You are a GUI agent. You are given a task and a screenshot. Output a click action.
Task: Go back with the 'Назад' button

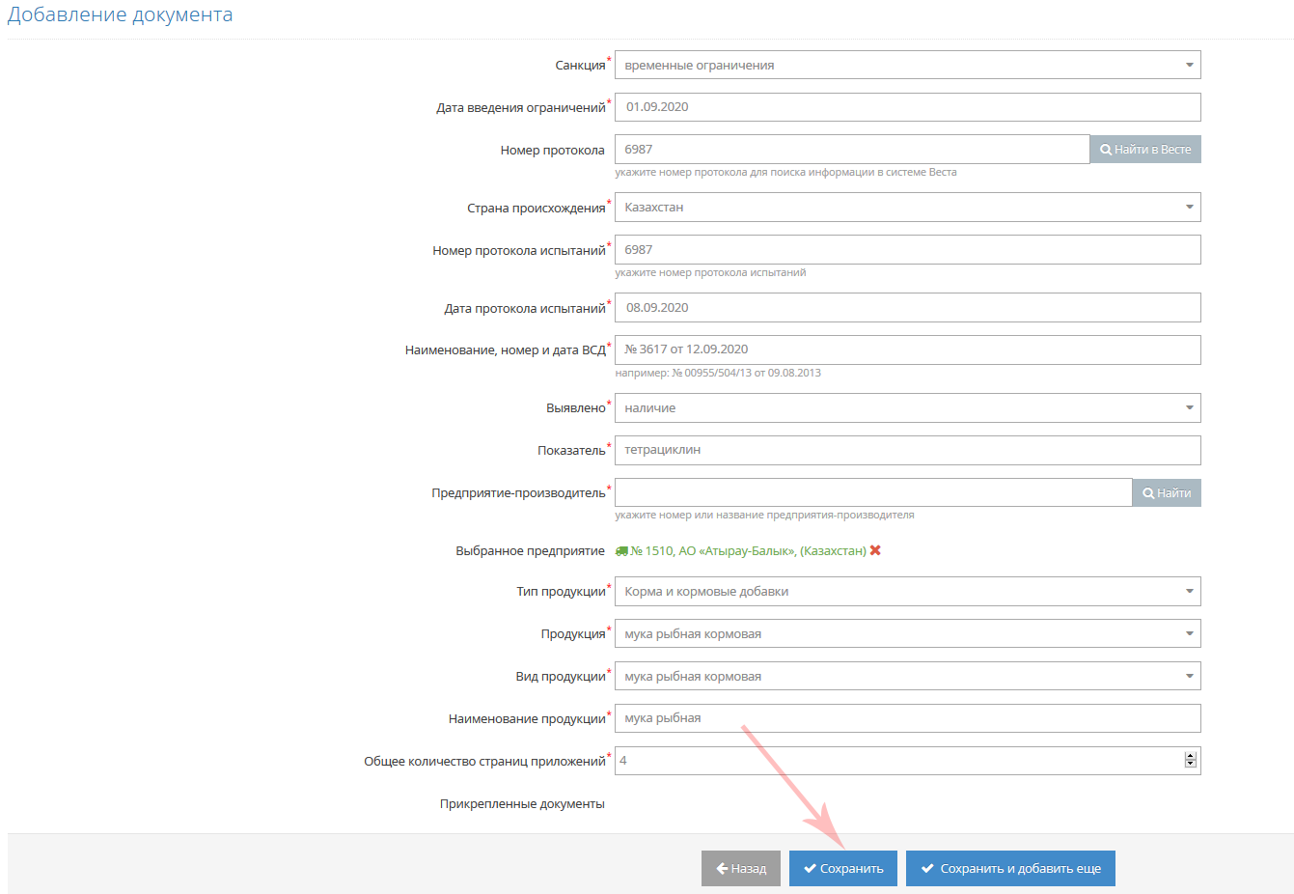(x=740, y=868)
